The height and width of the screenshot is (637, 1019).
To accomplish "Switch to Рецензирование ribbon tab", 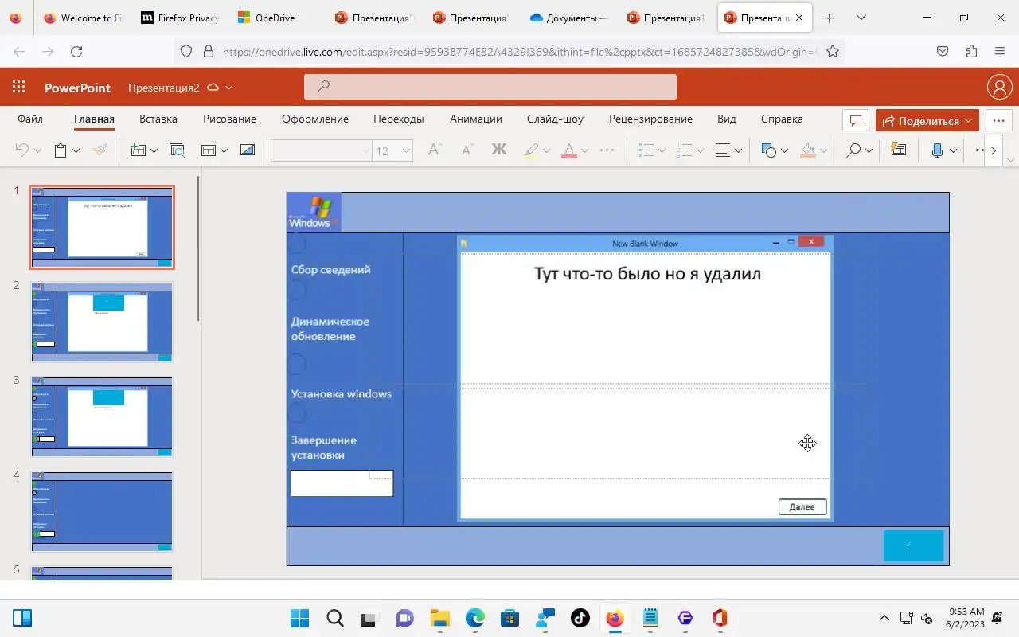I will (x=650, y=119).
